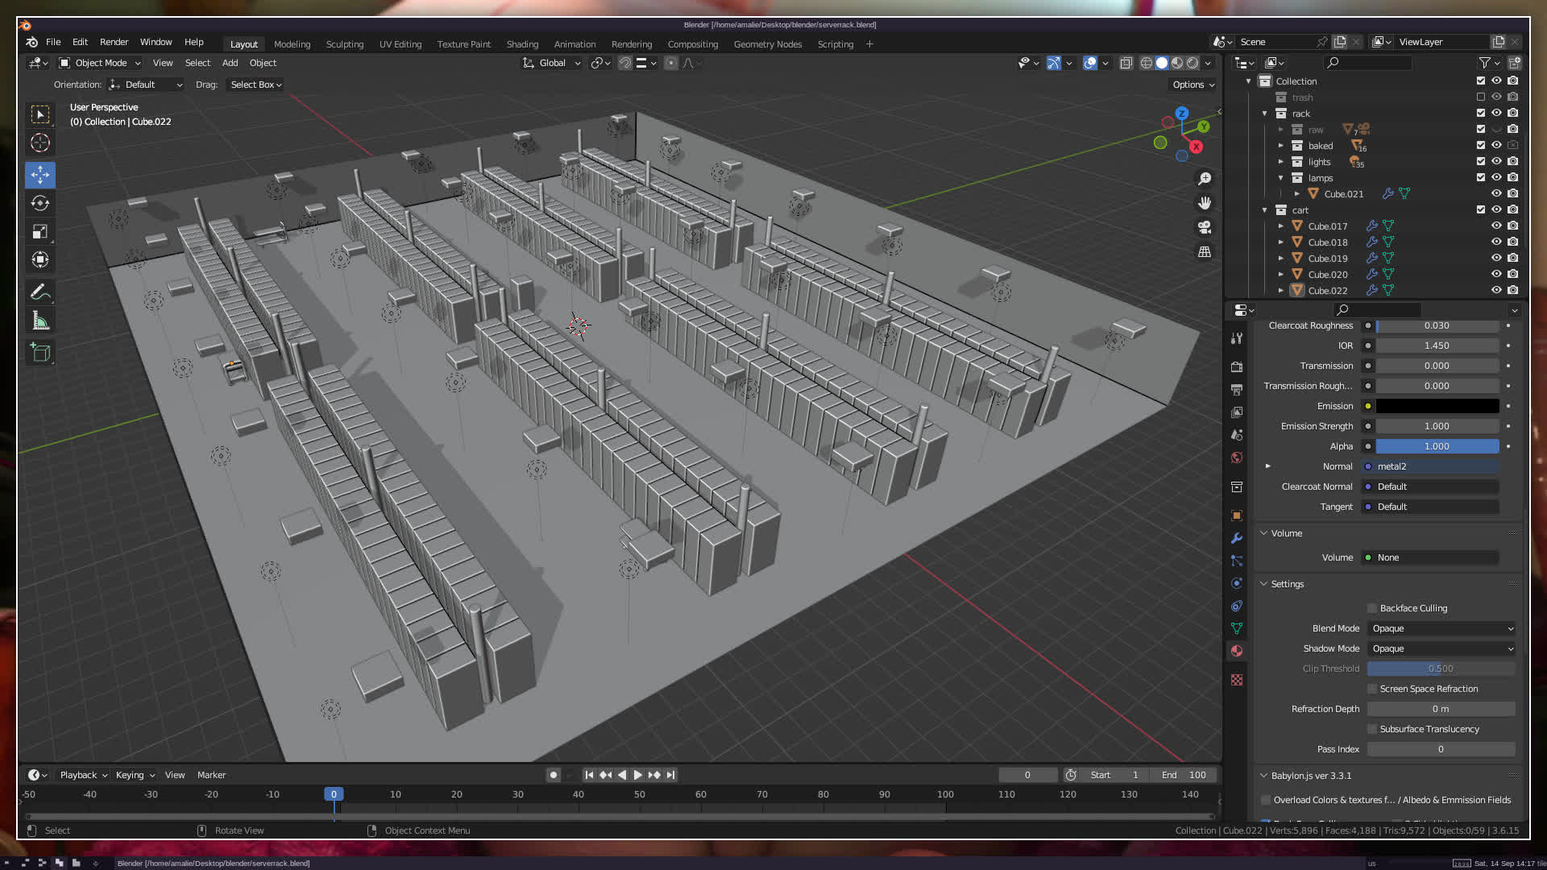Image resolution: width=1547 pixels, height=870 pixels.
Task: Enable the trash collection checkbox
Action: (x=1480, y=97)
